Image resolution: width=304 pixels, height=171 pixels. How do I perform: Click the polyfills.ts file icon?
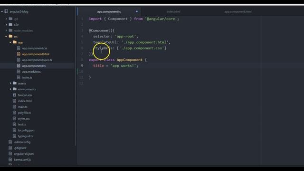14,113
